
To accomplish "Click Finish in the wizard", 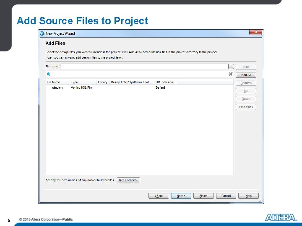I will point(203,196).
